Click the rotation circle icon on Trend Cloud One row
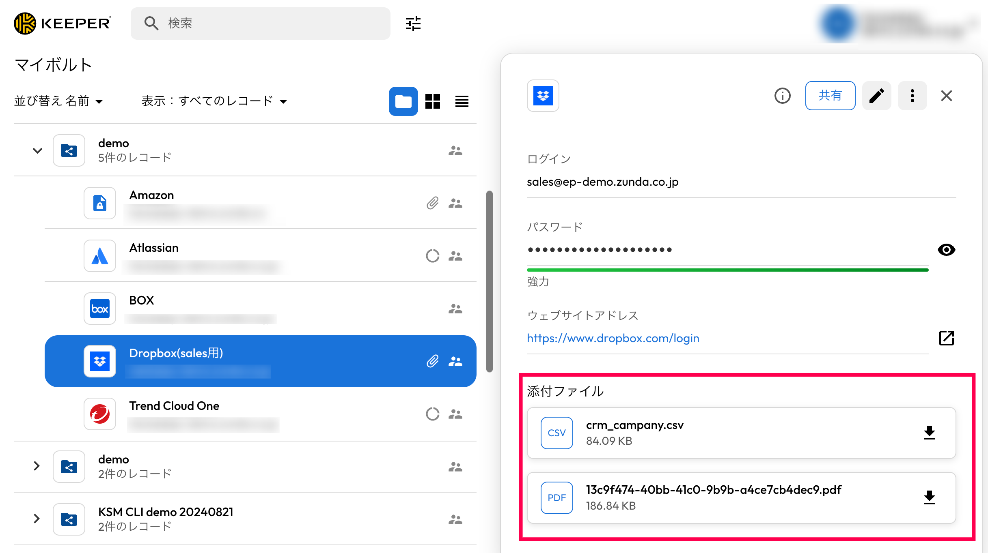This screenshot has width=988, height=553. tap(433, 414)
